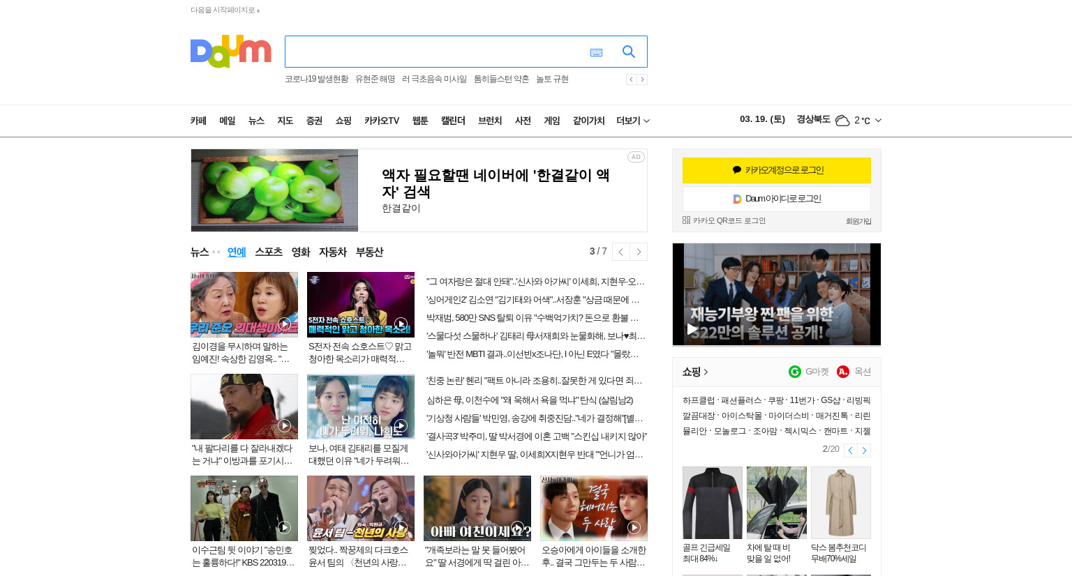This screenshot has height=576, width=1072.
Task: Open headline 심하은 母, 이천수에
Action: tap(530, 400)
